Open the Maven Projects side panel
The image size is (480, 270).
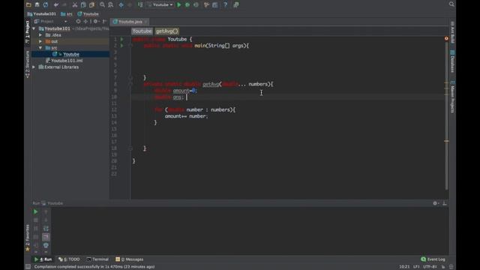pyautogui.click(x=452, y=97)
